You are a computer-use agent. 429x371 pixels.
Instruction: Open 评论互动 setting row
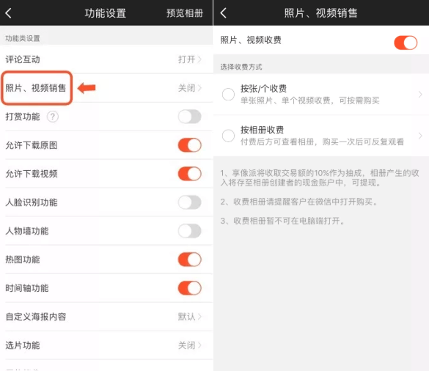pos(106,59)
